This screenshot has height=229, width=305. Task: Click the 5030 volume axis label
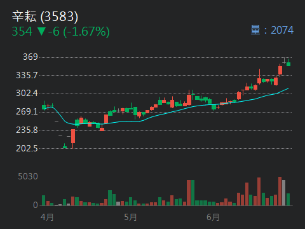coord(28,176)
